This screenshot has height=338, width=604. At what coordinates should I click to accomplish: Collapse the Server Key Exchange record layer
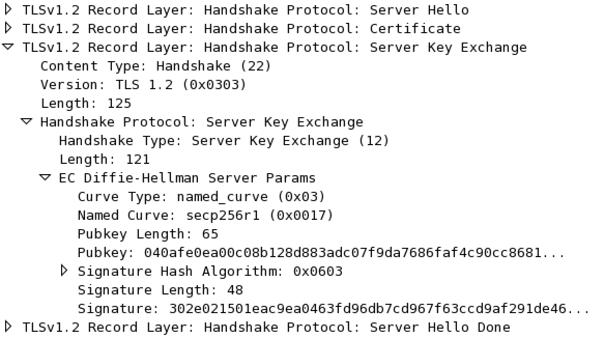click(7, 47)
